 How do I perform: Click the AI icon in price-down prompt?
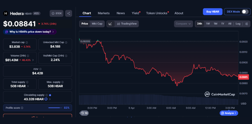(x=6, y=32)
